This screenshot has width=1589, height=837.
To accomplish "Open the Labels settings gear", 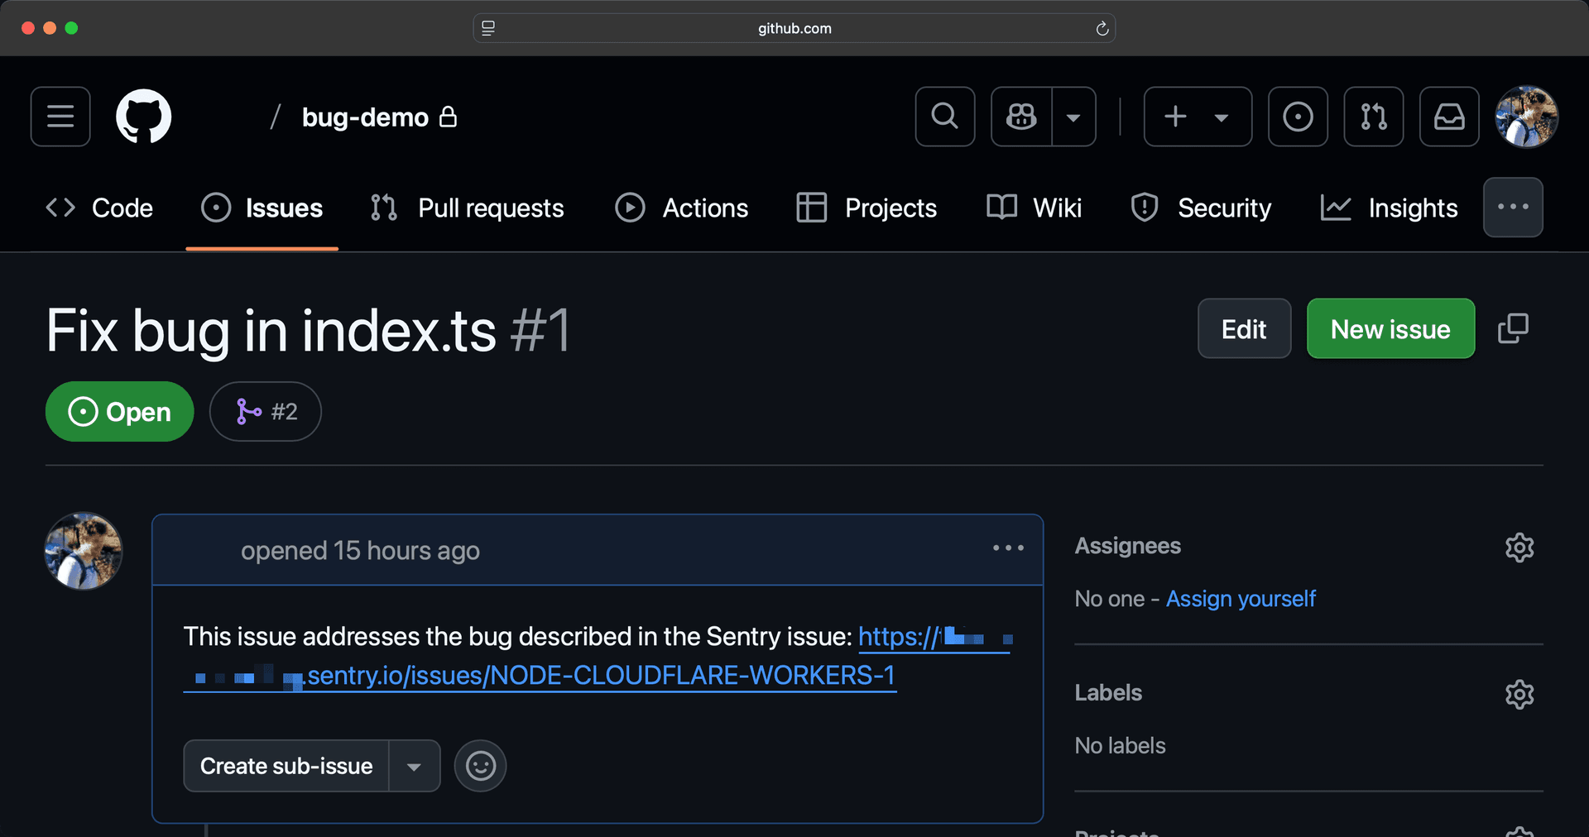I will pyautogui.click(x=1519, y=694).
